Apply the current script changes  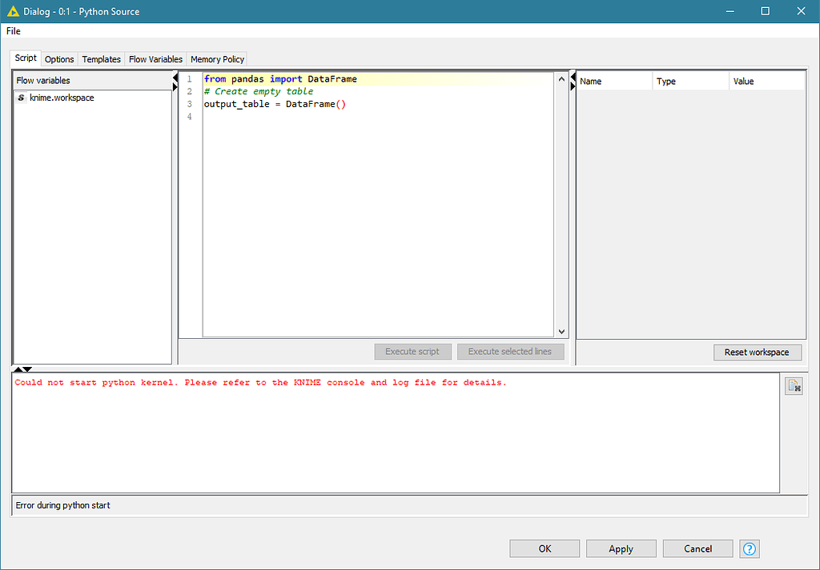pos(621,548)
